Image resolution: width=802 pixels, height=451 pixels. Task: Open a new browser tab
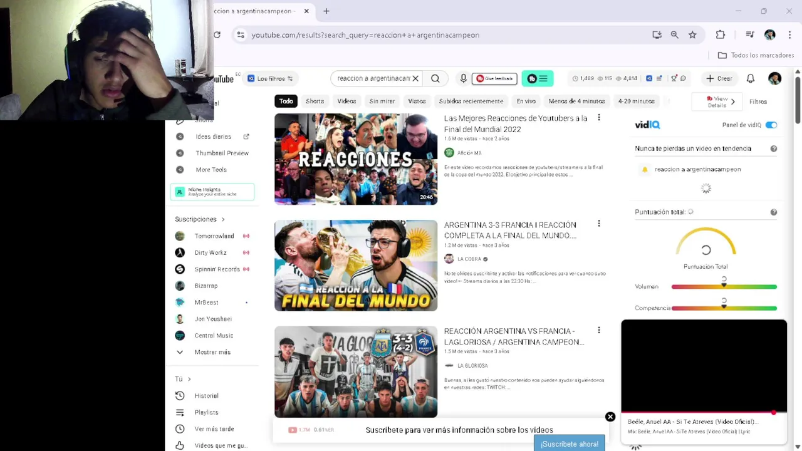(326, 11)
